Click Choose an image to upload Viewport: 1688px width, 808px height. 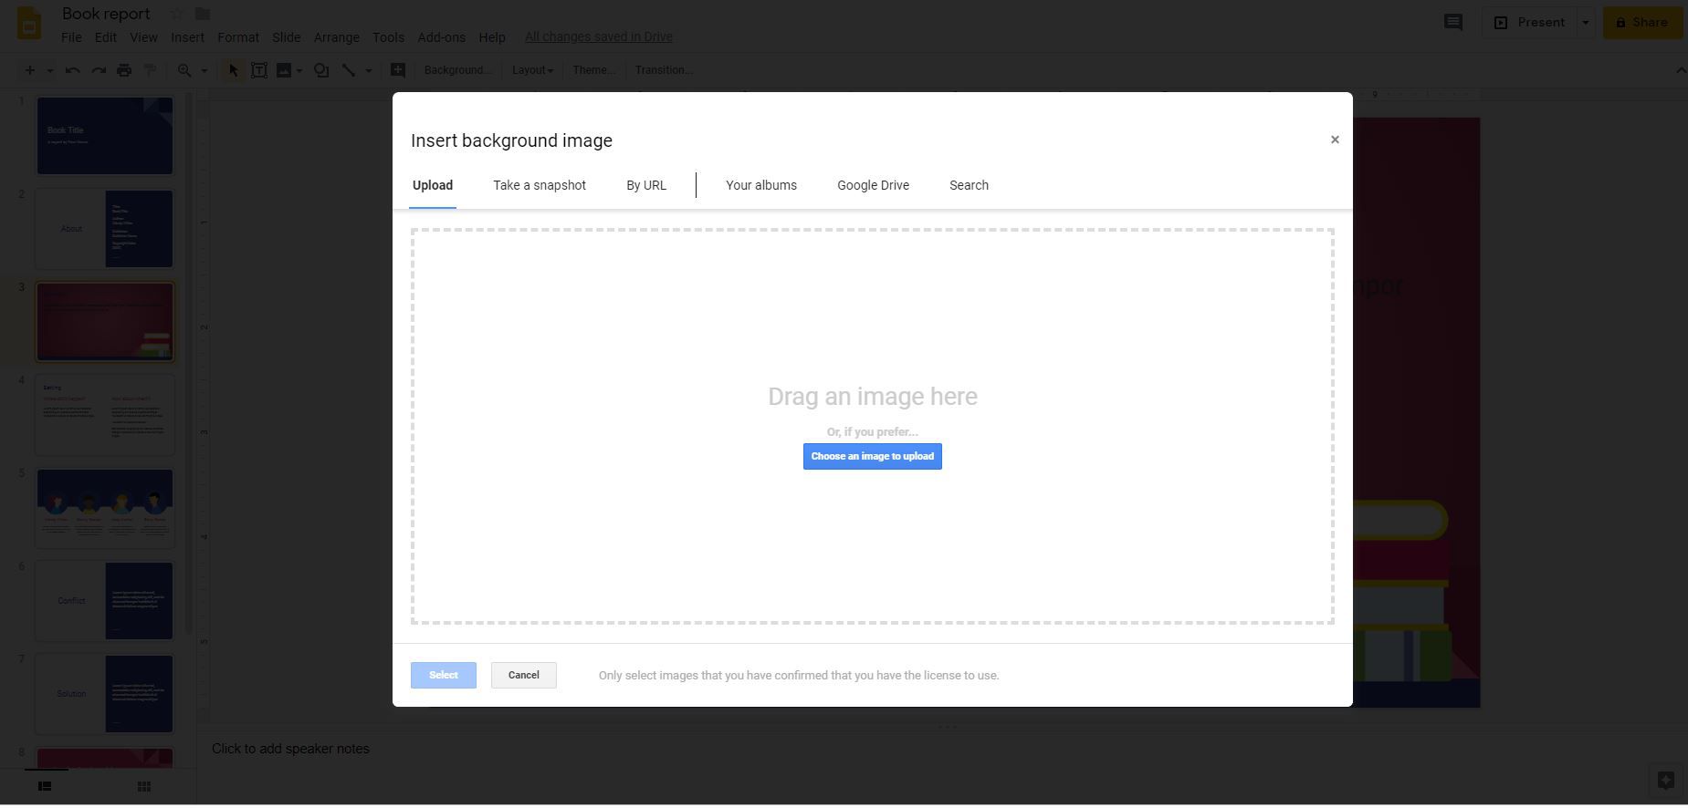coord(873,456)
